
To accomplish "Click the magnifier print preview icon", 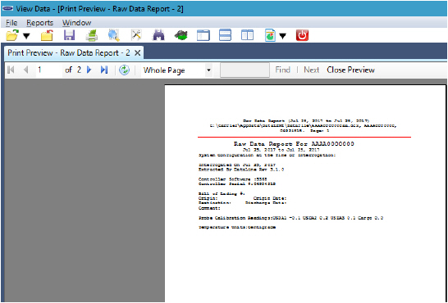I will click(114, 36).
